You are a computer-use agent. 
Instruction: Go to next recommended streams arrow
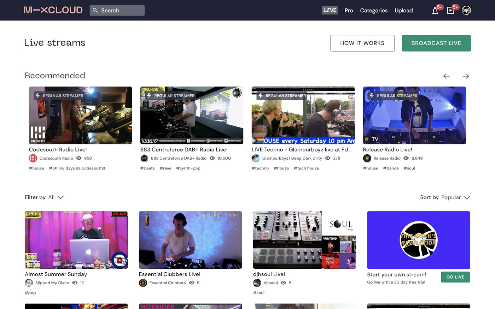coord(466,76)
